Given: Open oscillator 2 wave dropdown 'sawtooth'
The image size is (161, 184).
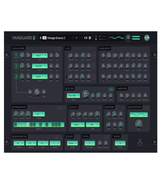Looking at the screenshot, I should click(x=40, y=66).
